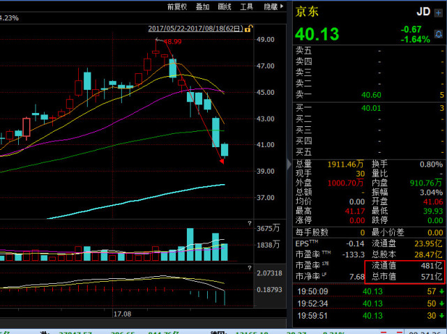Click the small arrow right of 隐藏
The width and height of the screenshot is (447, 334).
[x=283, y=6]
